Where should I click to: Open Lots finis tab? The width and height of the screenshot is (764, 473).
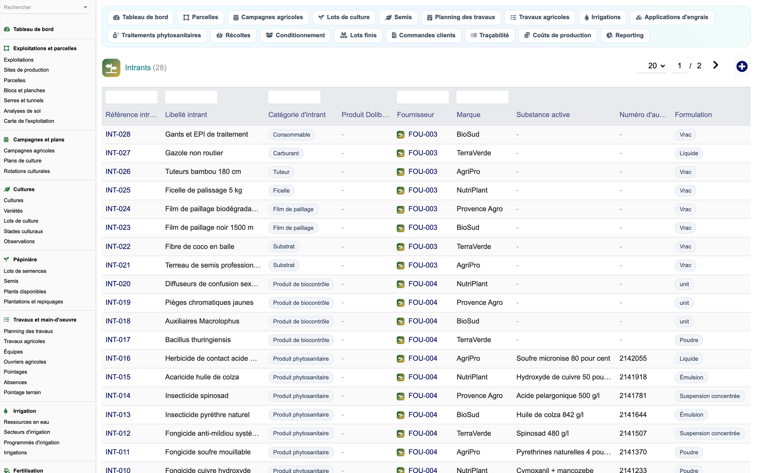pyautogui.click(x=358, y=35)
